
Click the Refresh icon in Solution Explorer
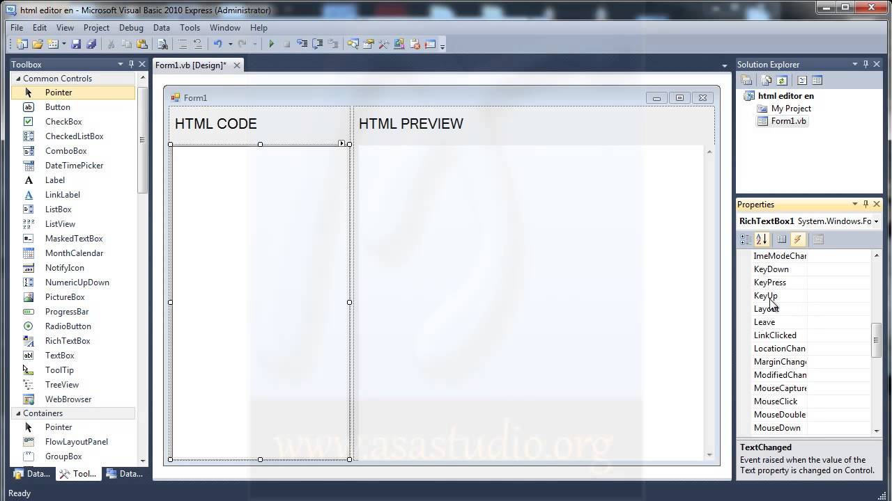[781, 81]
